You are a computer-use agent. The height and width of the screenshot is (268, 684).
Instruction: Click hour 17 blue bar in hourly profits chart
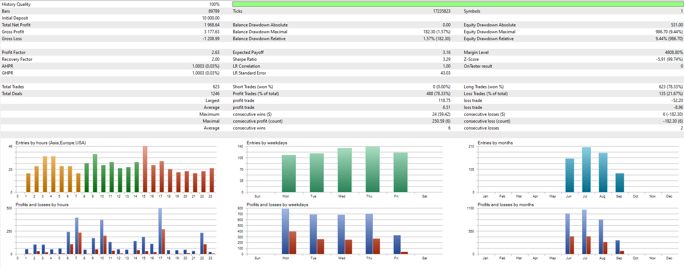160,231
